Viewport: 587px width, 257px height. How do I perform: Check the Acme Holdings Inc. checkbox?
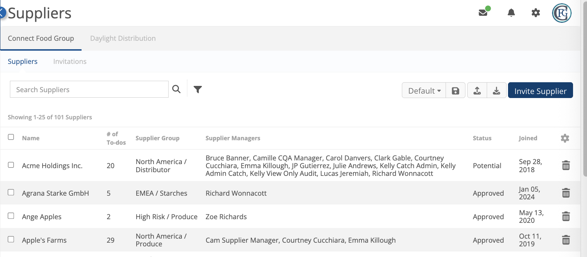(x=11, y=165)
